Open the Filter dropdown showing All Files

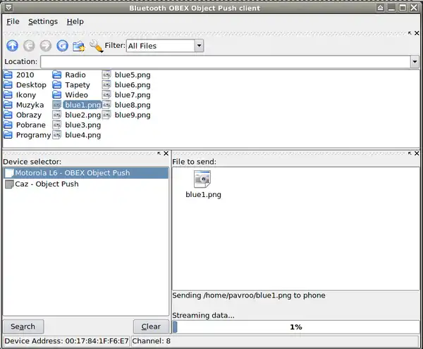(164, 46)
